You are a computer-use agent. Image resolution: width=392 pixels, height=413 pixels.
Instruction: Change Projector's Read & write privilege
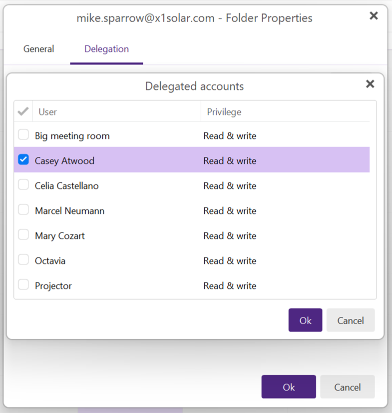(230, 286)
